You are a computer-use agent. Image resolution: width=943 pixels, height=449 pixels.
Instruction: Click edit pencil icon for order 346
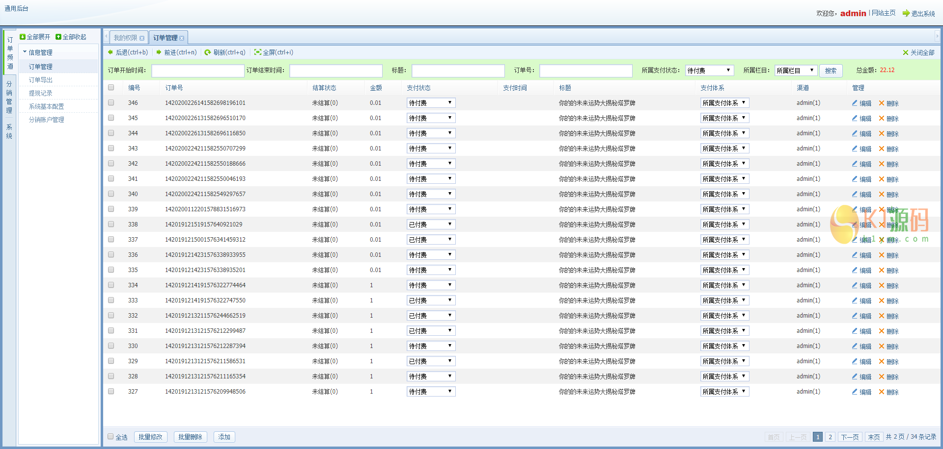855,103
